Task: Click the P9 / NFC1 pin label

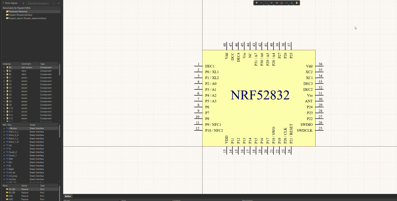Action: (213, 125)
